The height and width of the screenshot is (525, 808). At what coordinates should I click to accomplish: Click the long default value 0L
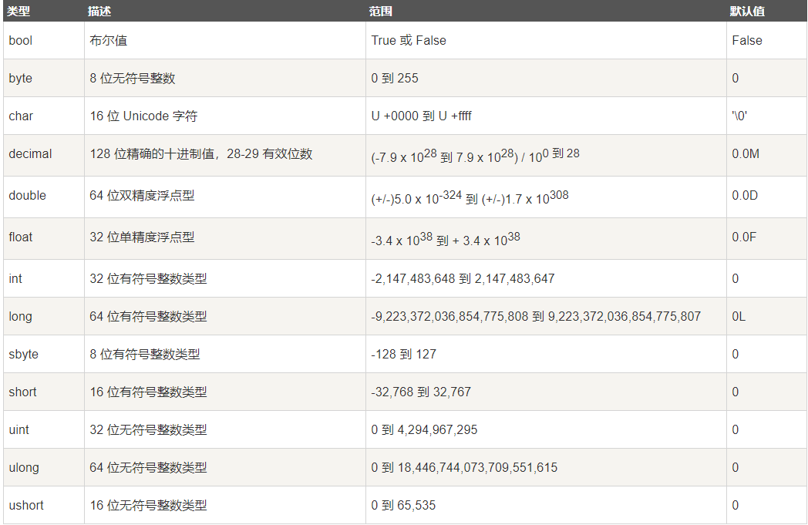point(739,316)
